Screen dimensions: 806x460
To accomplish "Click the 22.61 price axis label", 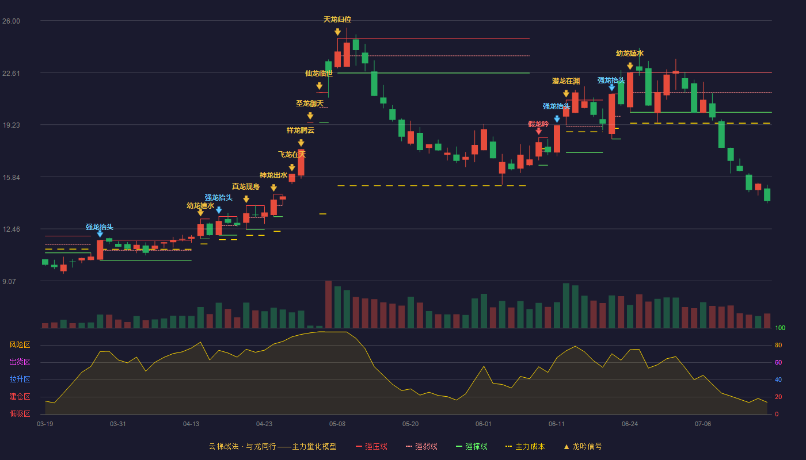I will [x=11, y=73].
